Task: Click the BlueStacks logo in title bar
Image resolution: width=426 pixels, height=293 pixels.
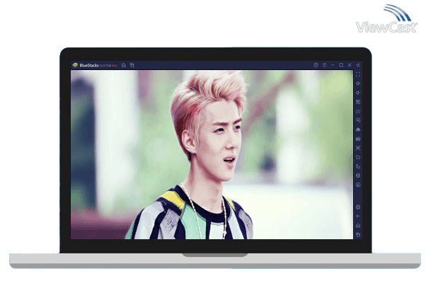Action: tap(75, 65)
